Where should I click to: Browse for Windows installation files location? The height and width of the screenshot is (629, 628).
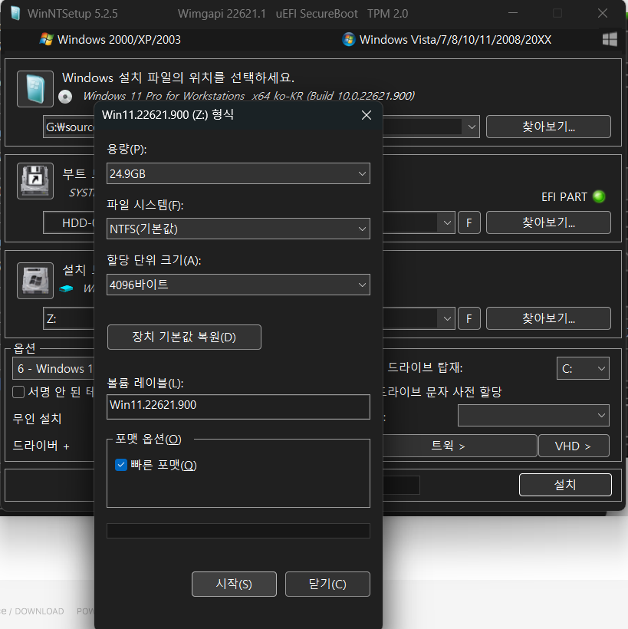[x=548, y=127]
